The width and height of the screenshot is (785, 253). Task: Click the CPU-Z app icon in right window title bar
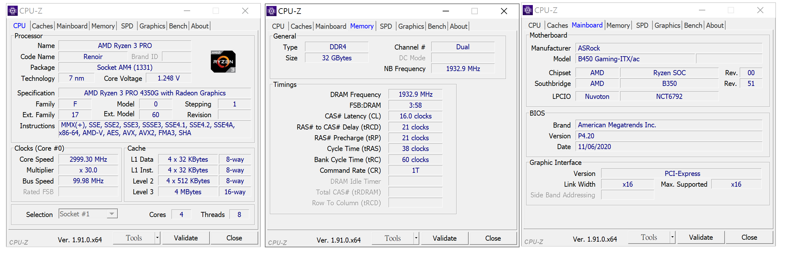coord(527,10)
